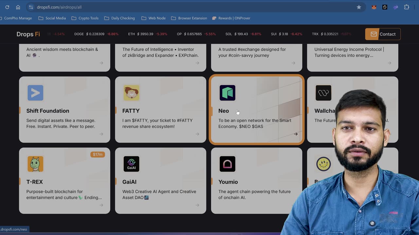The height and width of the screenshot is (235, 419).
Task: Click the Contact button
Action: (x=383, y=34)
